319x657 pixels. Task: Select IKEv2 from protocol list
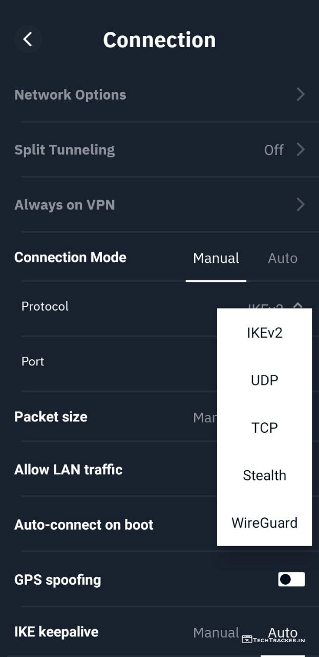click(x=264, y=333)
